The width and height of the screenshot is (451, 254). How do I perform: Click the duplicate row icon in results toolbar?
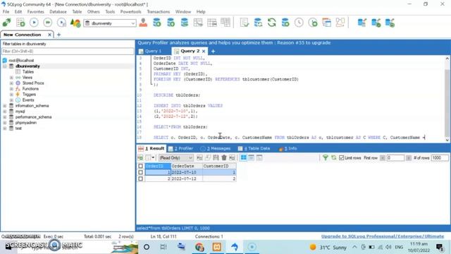[208, 157]
